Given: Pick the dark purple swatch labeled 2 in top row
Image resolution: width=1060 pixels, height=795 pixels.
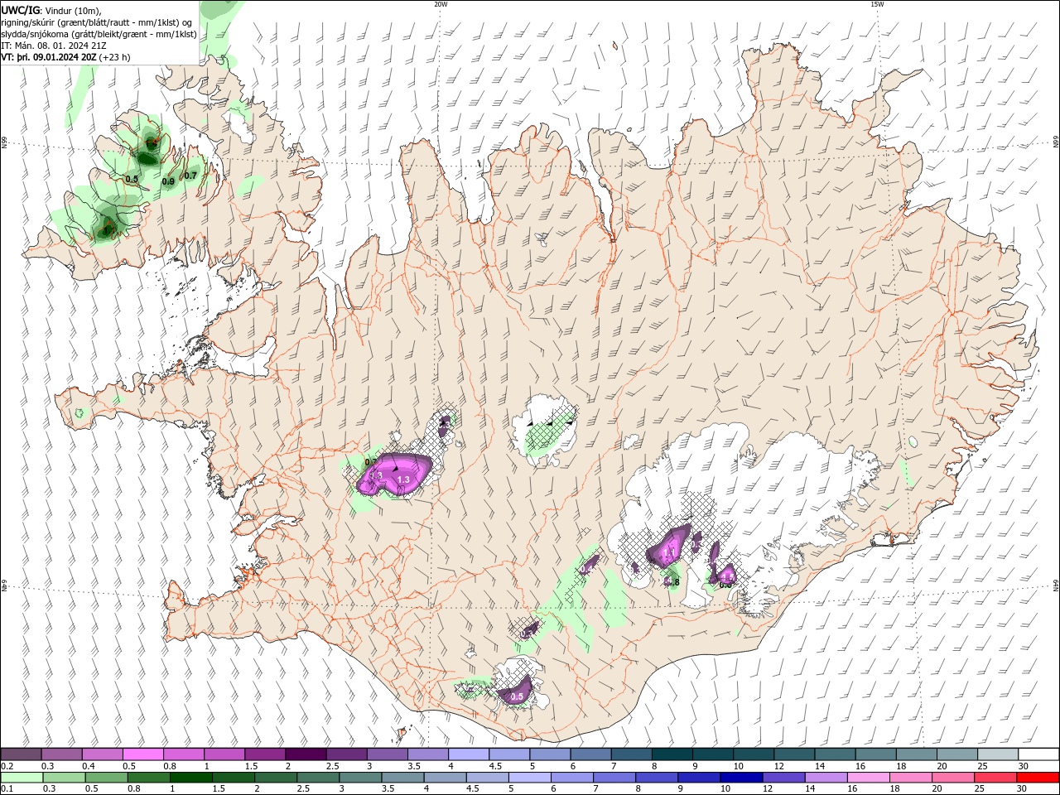Looking at the screenshot, I should pos(306,754).
